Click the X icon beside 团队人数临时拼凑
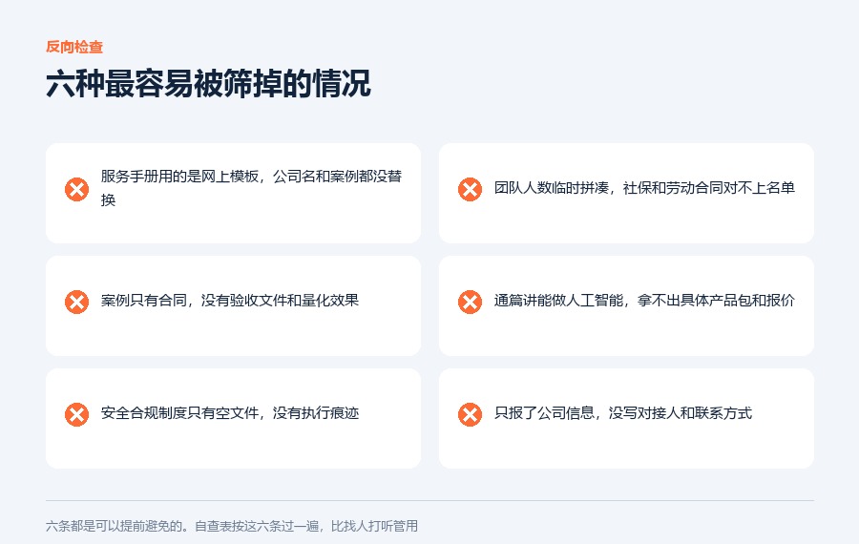The height and width of the screenshot is (544, 859). (470, 190)
